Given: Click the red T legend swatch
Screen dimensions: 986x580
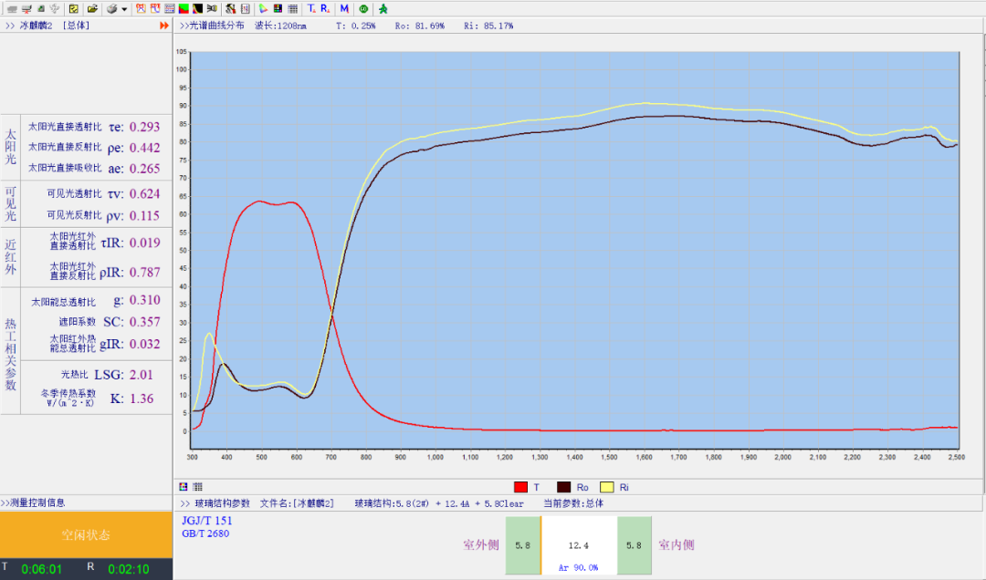Looking at the screenshot, I should pyautogui.click(x=520, y=487).
